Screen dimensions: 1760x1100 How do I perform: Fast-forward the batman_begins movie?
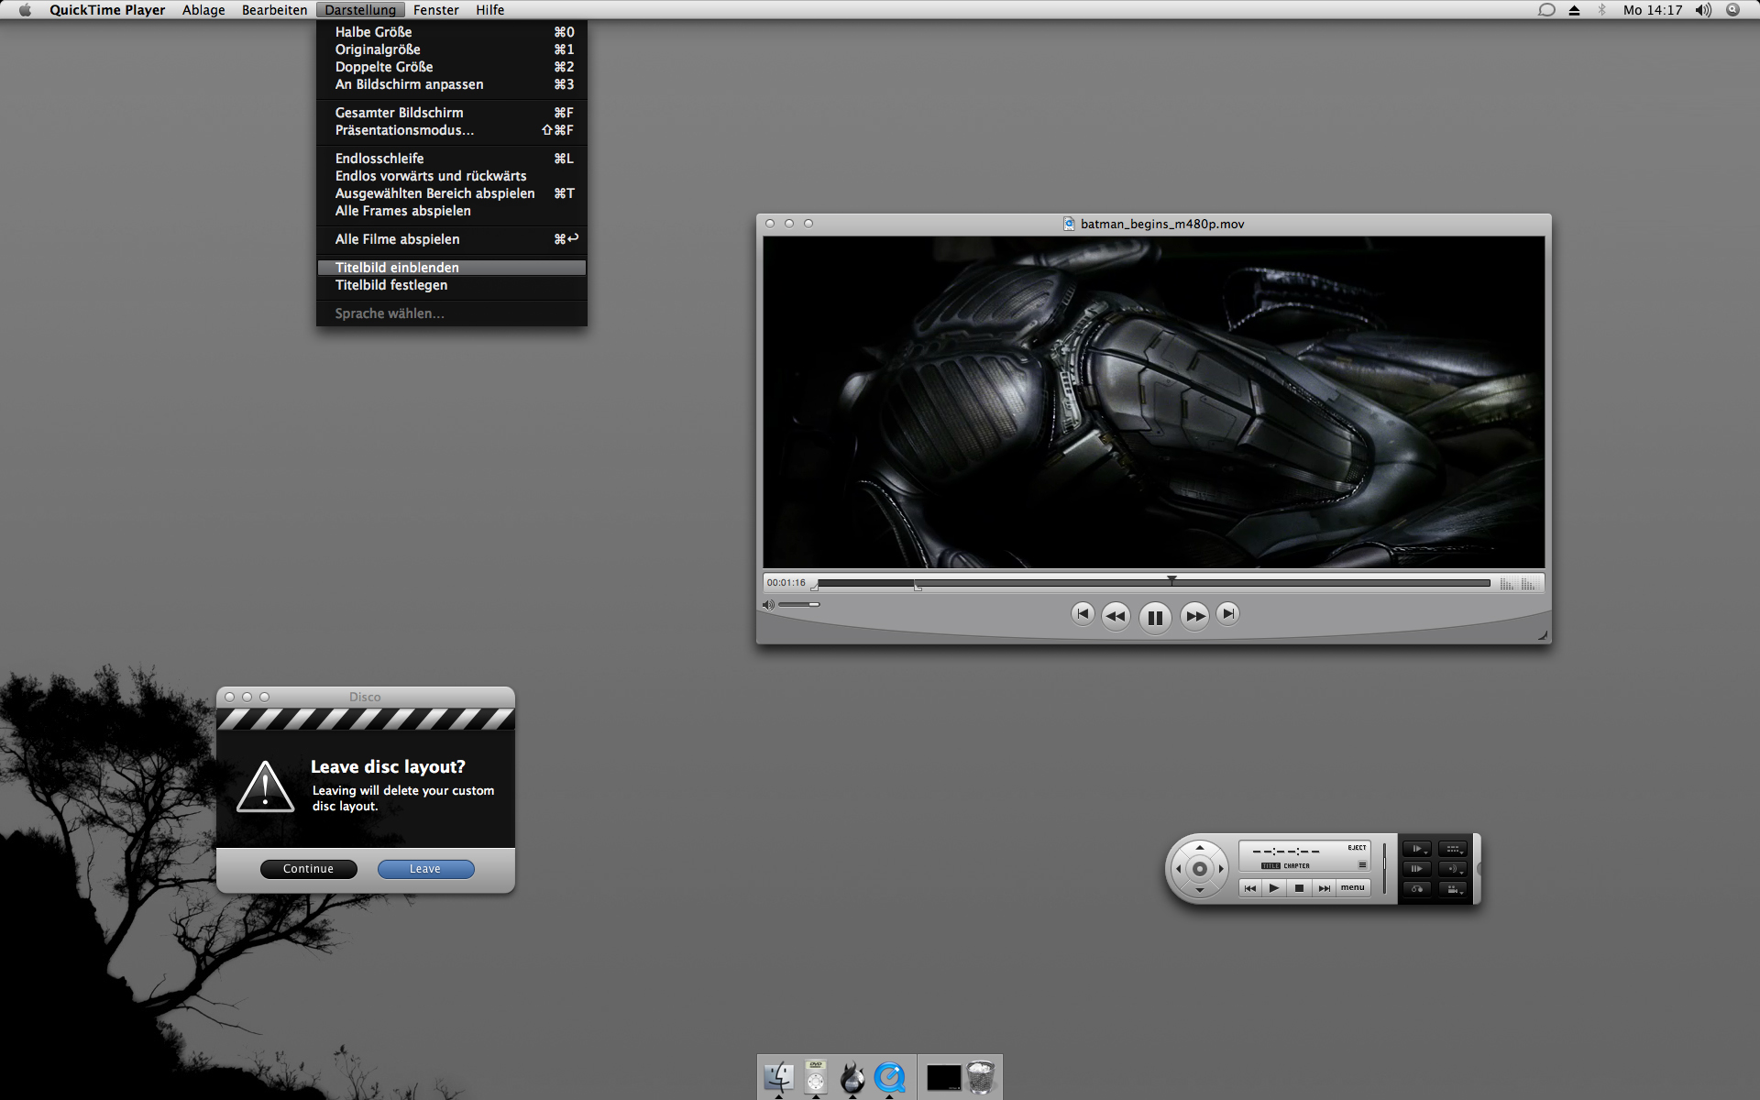1194,616
